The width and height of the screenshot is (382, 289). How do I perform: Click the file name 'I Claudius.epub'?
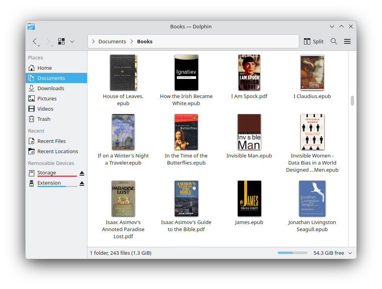(x=312, y=96)
